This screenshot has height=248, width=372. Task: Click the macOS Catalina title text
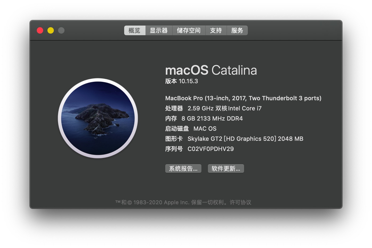tap(211, 70)
